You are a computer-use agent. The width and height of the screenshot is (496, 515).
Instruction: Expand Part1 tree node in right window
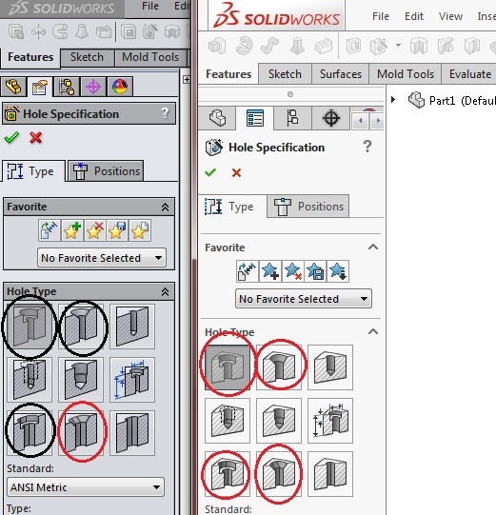click(393, 100)
